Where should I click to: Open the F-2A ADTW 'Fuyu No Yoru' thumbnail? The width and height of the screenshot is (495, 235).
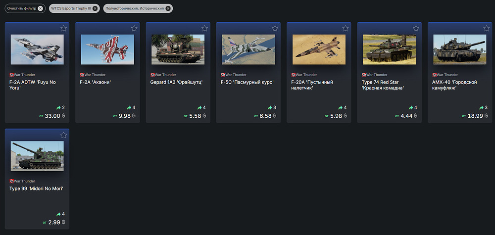[x=37, y=49]
